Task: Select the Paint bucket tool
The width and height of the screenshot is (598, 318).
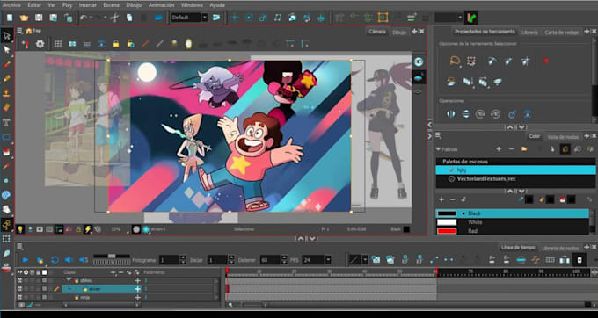Action: 6,152
